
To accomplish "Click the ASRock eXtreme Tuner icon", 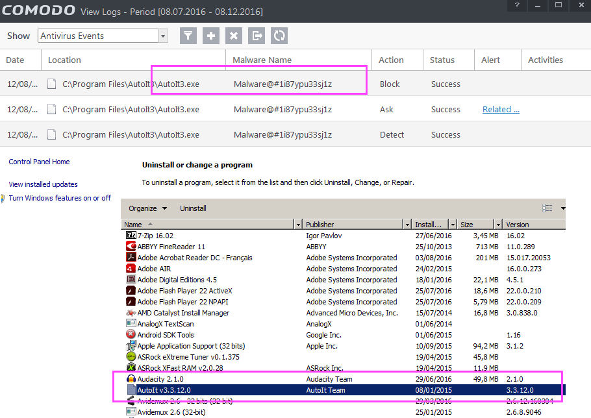I will [131, 356].
